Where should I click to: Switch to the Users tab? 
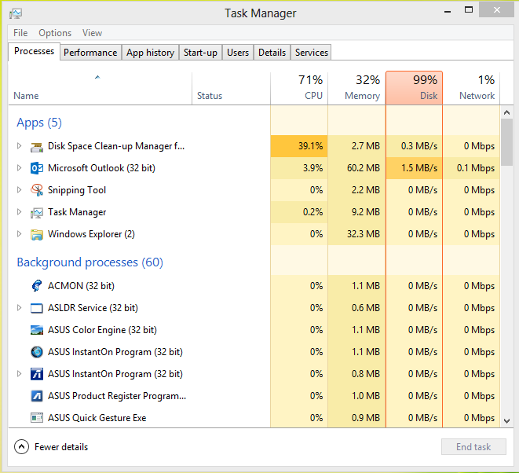(x=238, y=53)
